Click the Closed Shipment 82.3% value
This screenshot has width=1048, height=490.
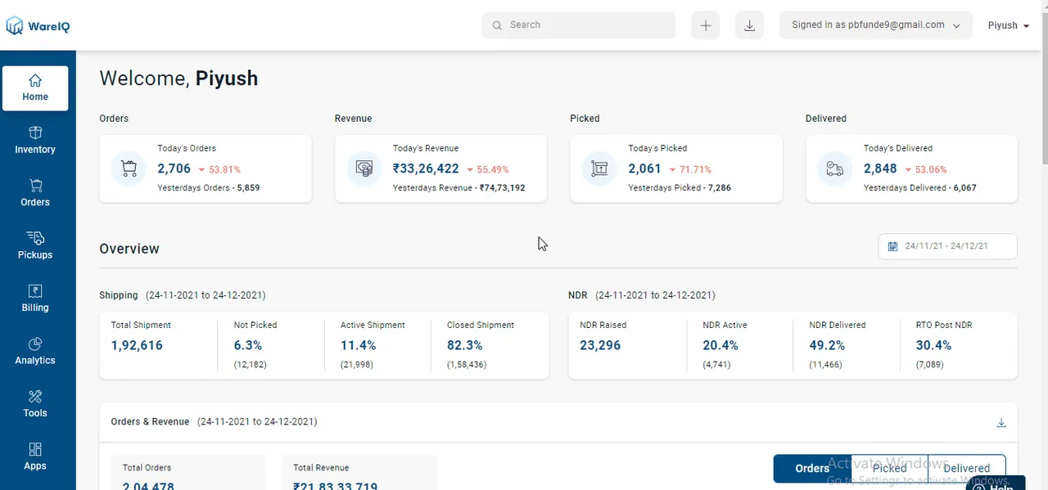click(x=464, y=345)
